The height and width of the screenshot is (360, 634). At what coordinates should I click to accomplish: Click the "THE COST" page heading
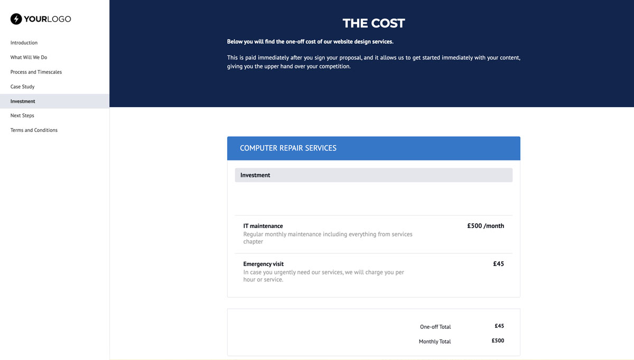click(374, 23)
